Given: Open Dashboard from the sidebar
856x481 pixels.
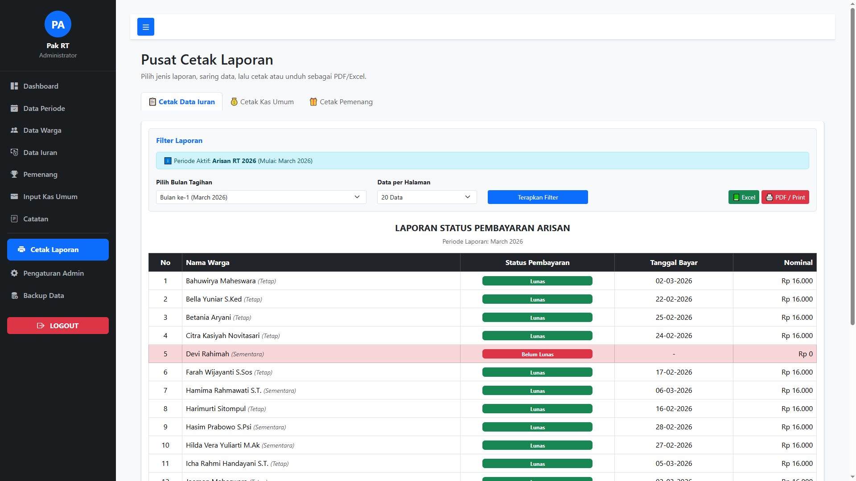Looking at the screenshot, I should (x=41, y=86).
